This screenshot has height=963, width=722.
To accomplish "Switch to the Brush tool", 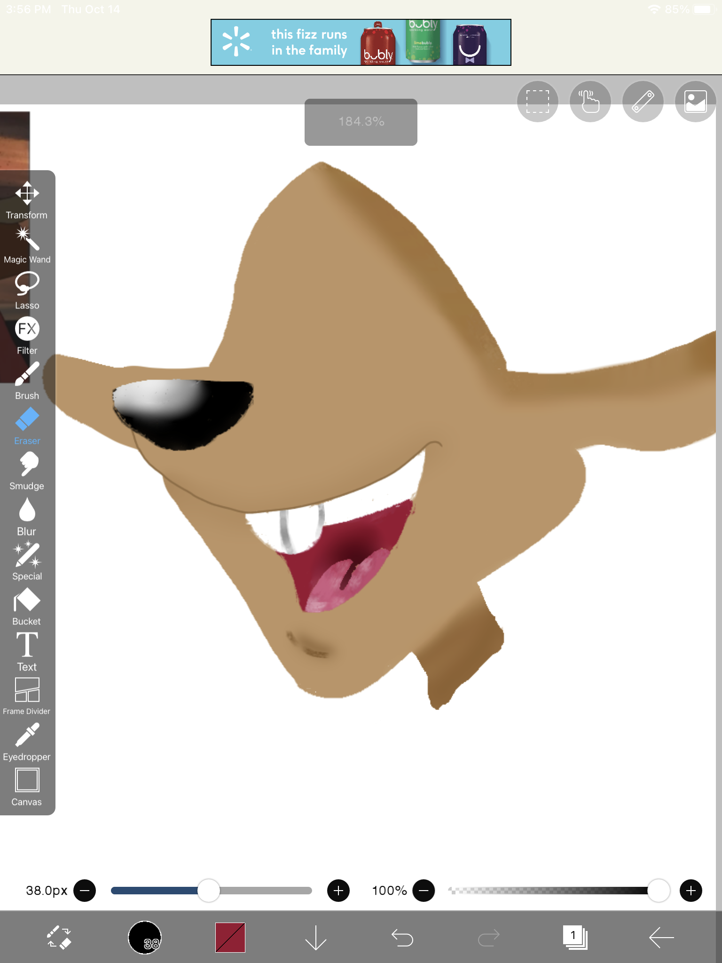I will pyautogui.click(x=27, y=380).
